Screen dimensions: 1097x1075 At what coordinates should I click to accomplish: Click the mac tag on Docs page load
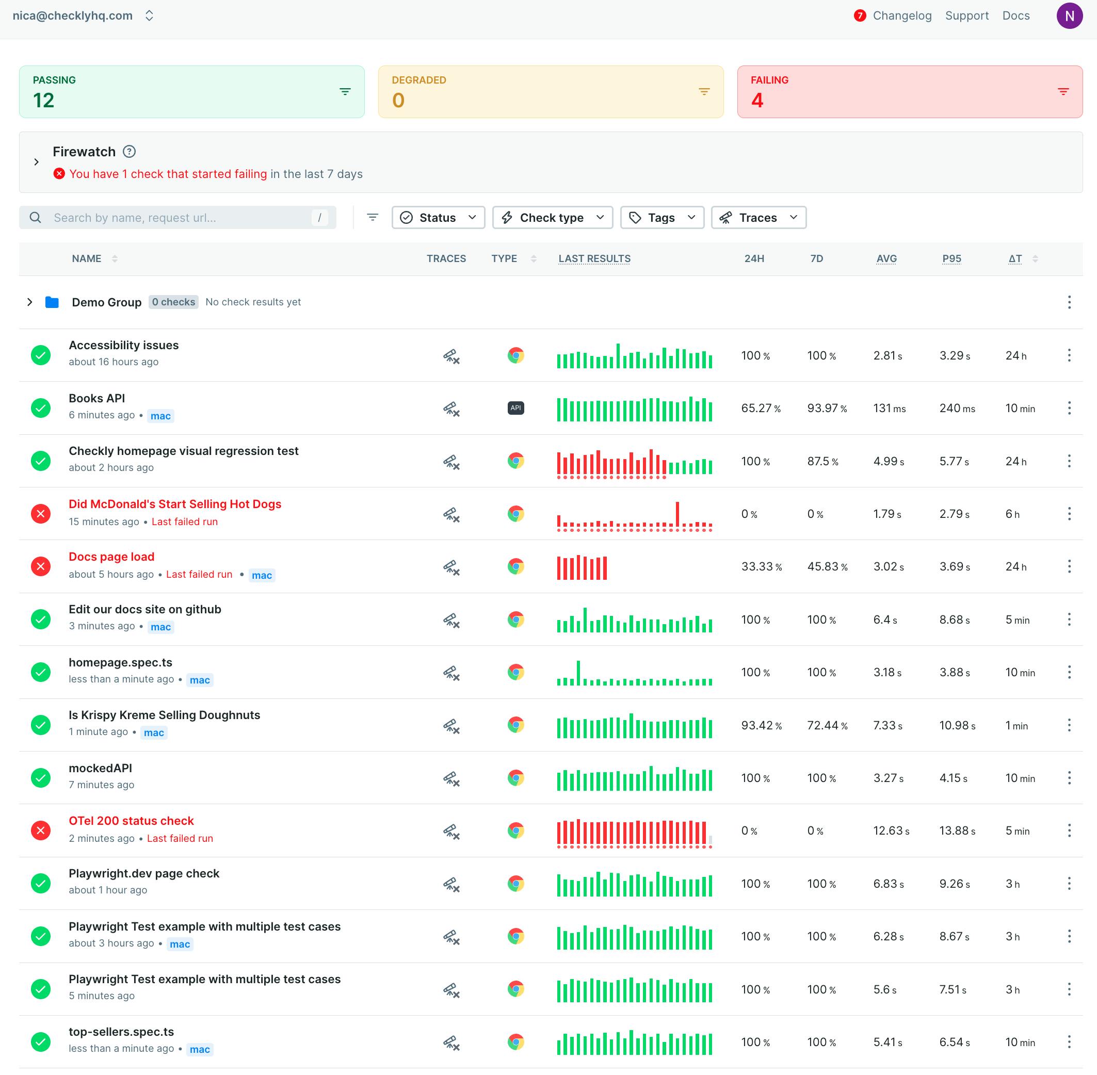(x=262, y=575)
